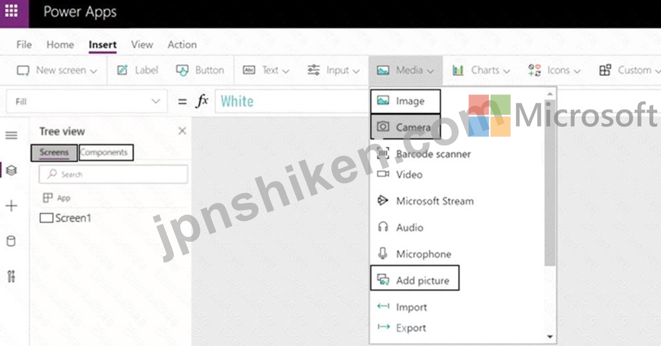661x346 pixels.
Task: Open the app launcher waffle icon
Action: coord(11,11)
